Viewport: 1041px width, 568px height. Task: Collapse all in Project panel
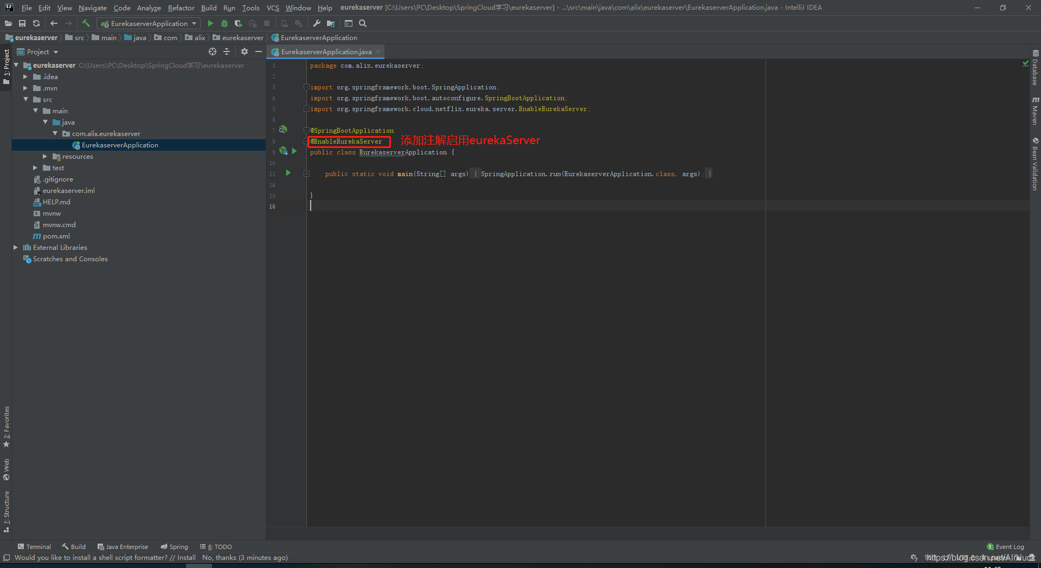tap(227, 51)
